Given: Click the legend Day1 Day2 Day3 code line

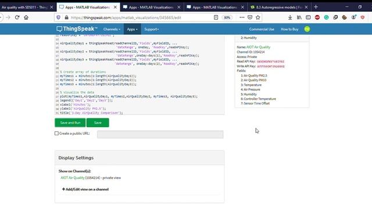Looking at the screenshot, I should 87,100.
